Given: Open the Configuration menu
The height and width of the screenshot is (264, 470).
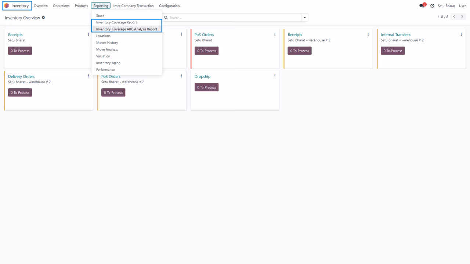Looking at the screenshot, I should click(169, 6).
